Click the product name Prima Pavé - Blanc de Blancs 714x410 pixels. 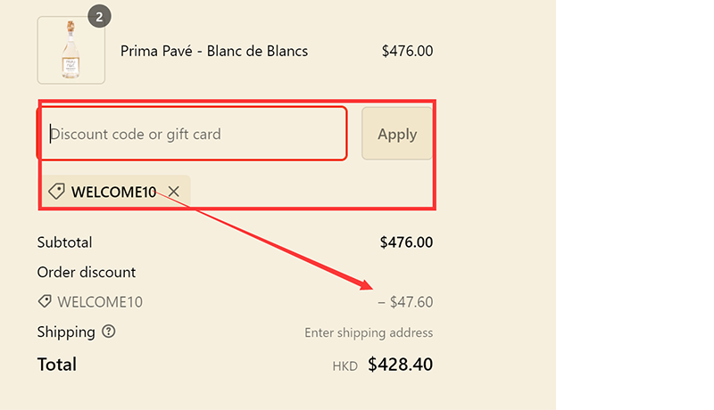[214, 51]
